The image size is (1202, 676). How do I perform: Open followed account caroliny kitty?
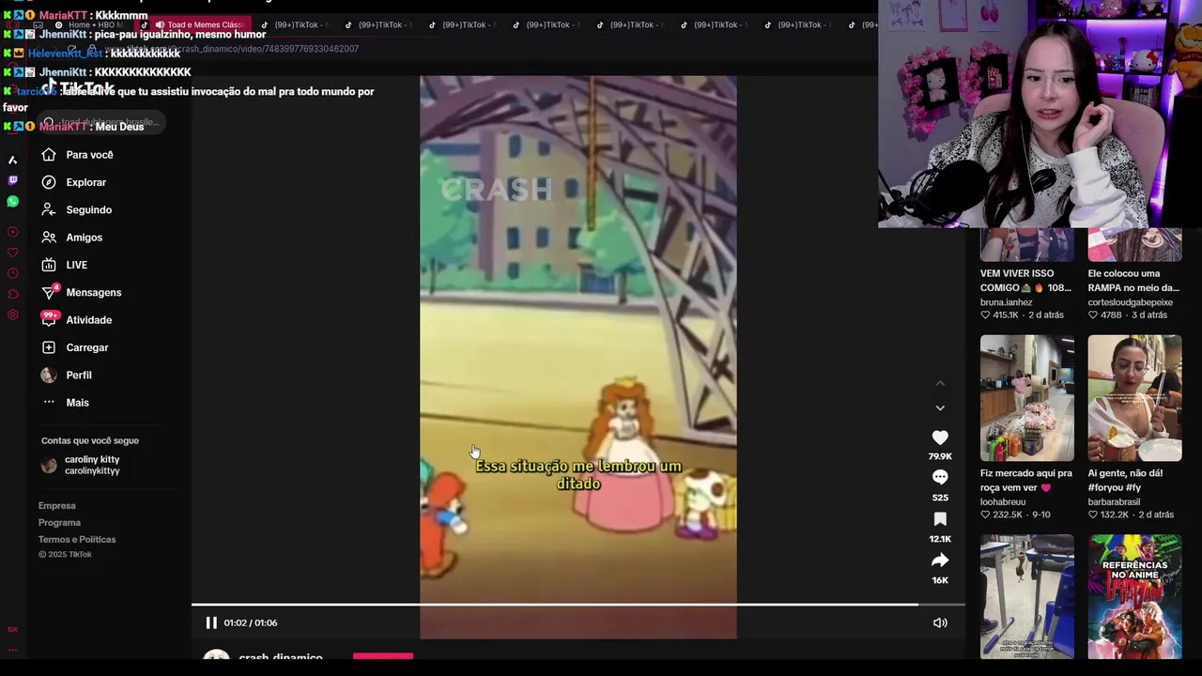[81, 465]
